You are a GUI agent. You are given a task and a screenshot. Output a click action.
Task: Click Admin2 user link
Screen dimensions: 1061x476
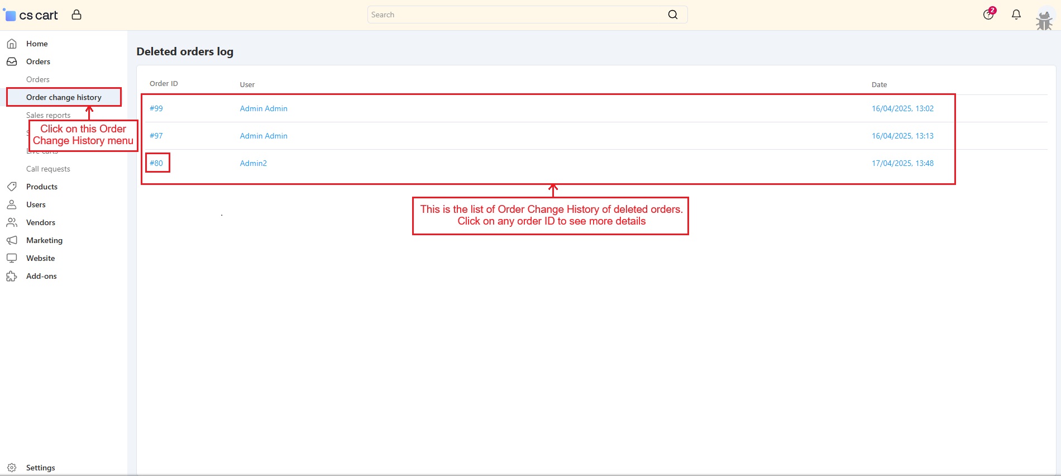[253, 163]
